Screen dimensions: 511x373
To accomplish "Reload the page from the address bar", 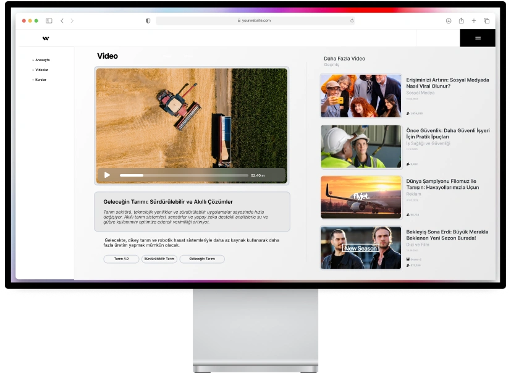I will (352, 21).
